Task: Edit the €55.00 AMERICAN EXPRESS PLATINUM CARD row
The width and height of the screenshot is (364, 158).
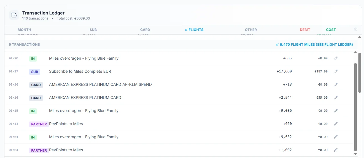Action: click(x=336, y=98)
